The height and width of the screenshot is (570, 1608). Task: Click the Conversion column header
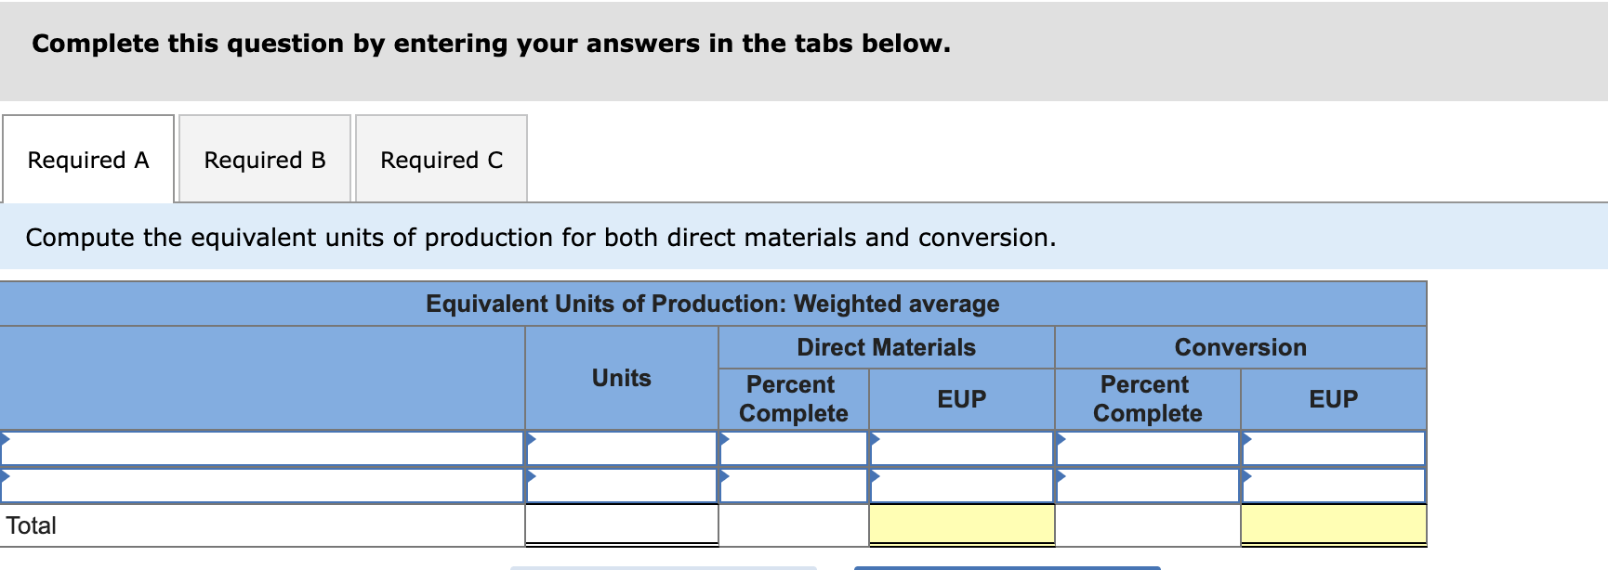(x=1241, y=347)
